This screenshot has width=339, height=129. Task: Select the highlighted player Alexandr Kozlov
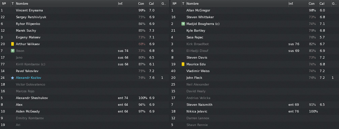[85, 78]
